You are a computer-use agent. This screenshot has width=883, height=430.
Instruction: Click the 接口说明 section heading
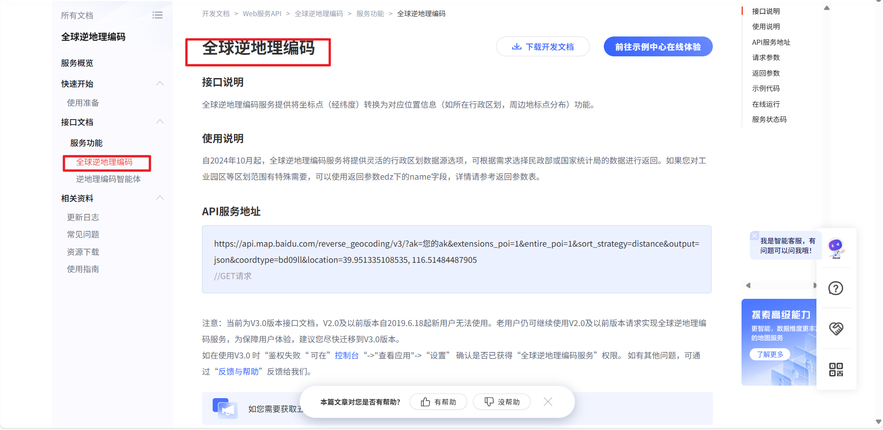[x=223, y=82]
